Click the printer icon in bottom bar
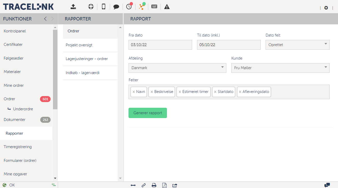Image resolution: width=338 pixels, height=188 pixels. (154, 185)
